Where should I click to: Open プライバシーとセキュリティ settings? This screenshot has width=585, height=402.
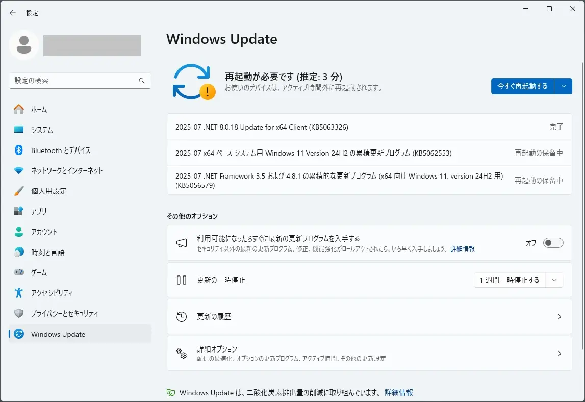click(x=80, y=313)
